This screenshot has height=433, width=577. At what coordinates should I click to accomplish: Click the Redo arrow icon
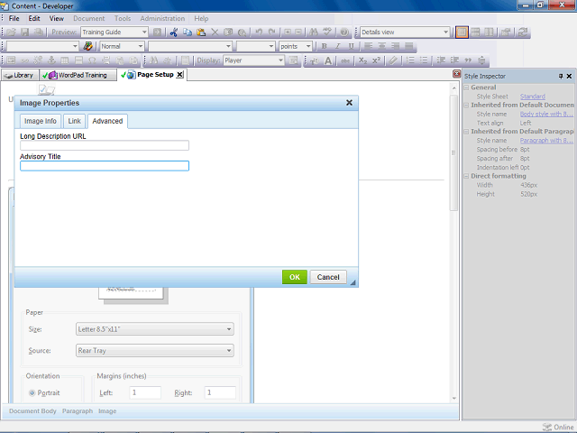coord(272,32)
